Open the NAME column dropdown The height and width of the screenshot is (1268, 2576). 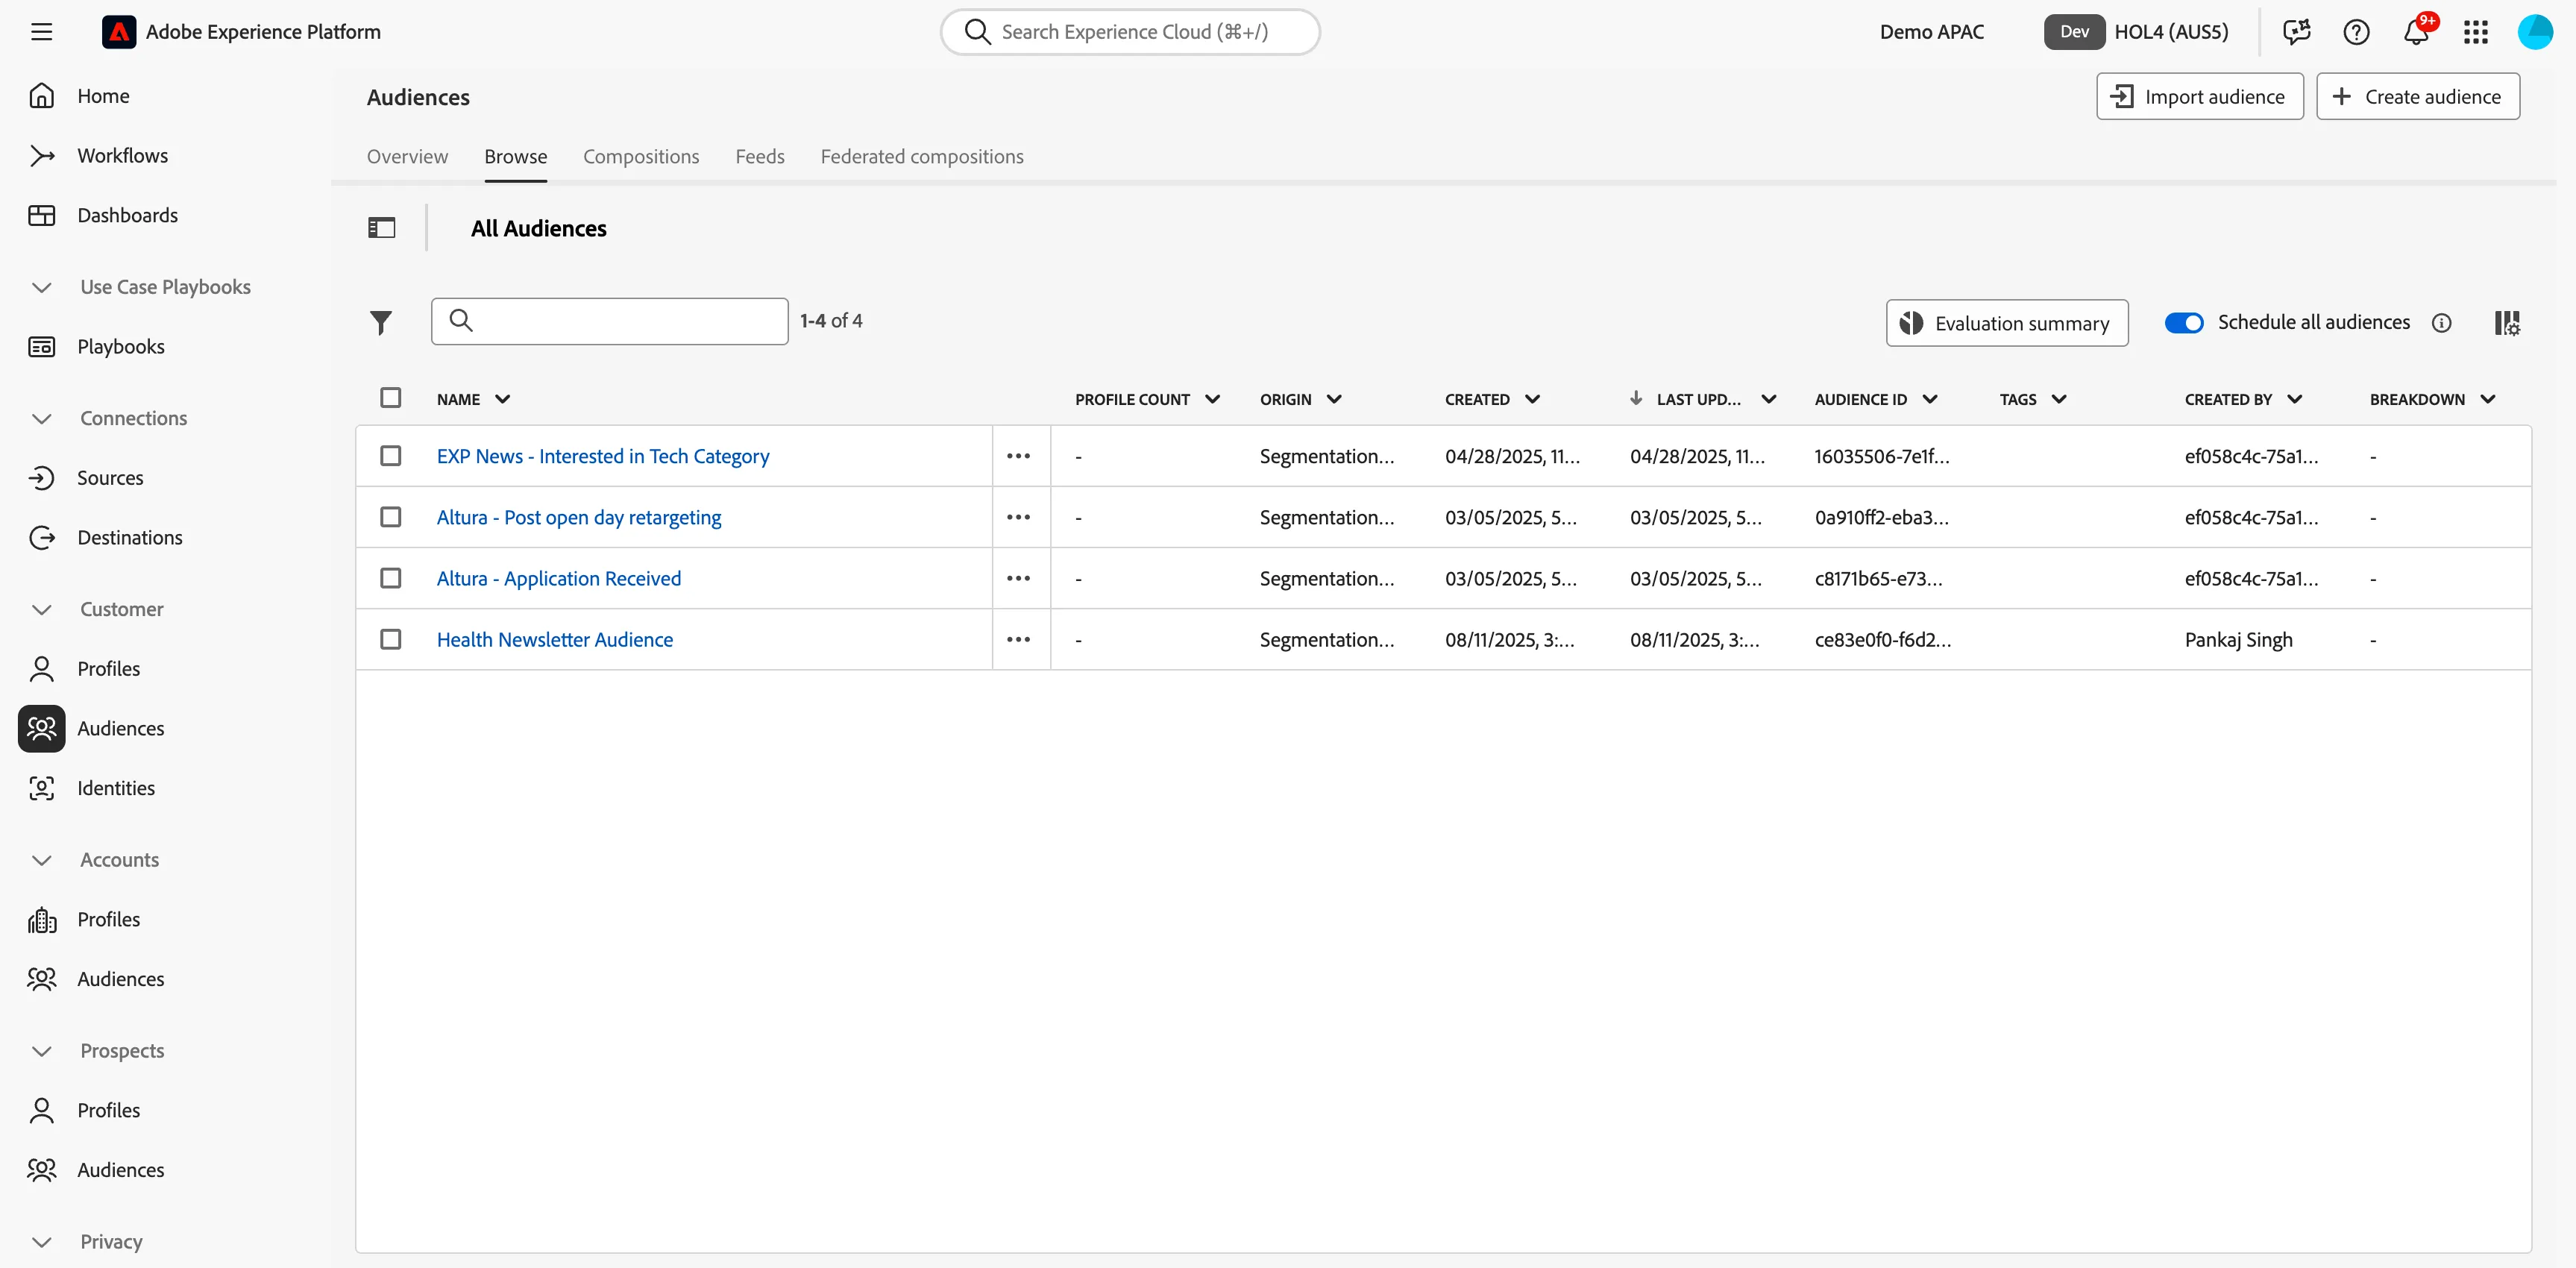[x=503, y=399]
